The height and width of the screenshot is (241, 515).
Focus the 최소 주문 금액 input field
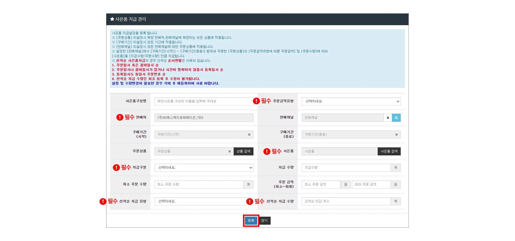tap(321, 185)
